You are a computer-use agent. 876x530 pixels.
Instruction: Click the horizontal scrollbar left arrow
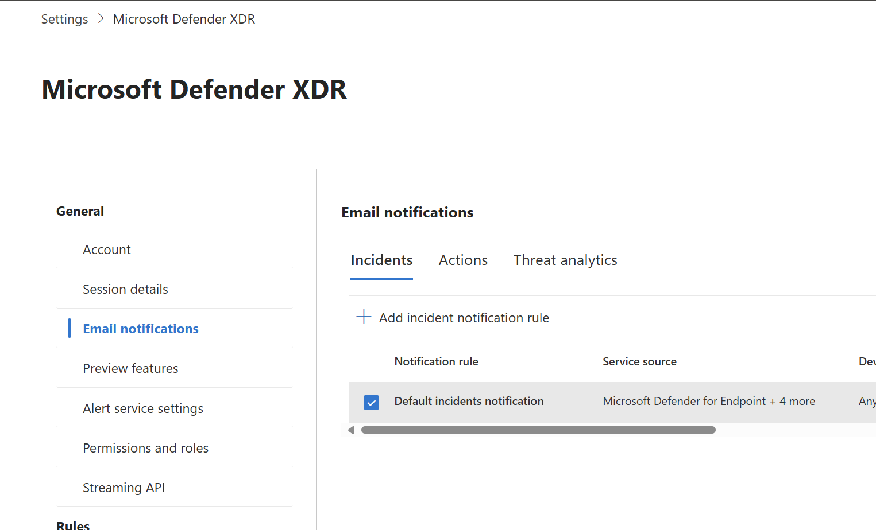click(x=352, y=430)
